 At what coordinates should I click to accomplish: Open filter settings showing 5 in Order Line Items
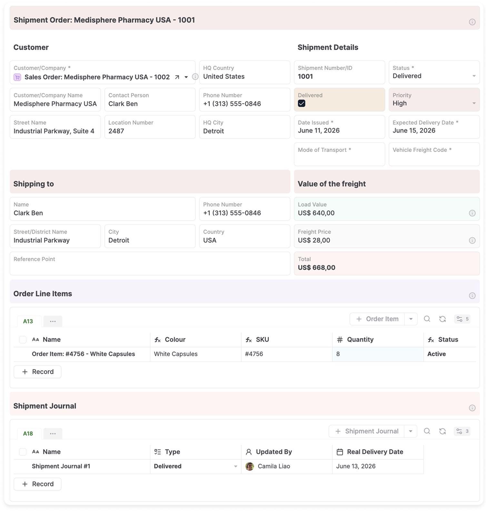point(462,319)
